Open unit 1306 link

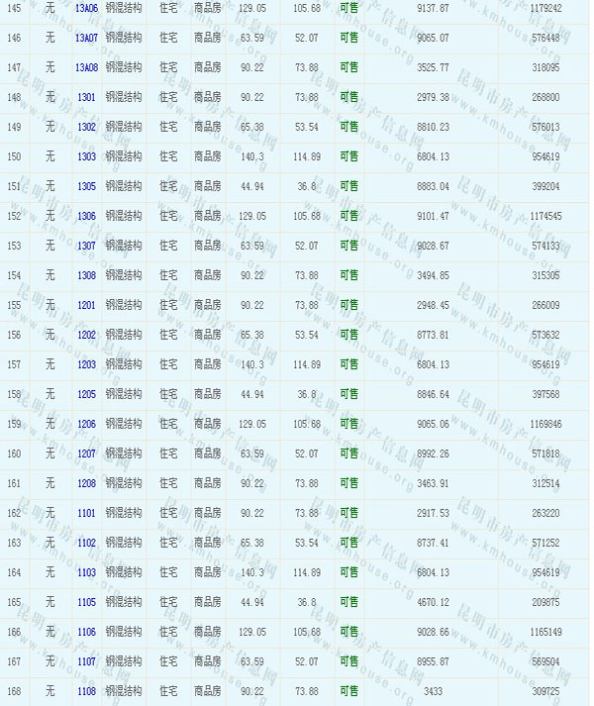pos(86,216)
